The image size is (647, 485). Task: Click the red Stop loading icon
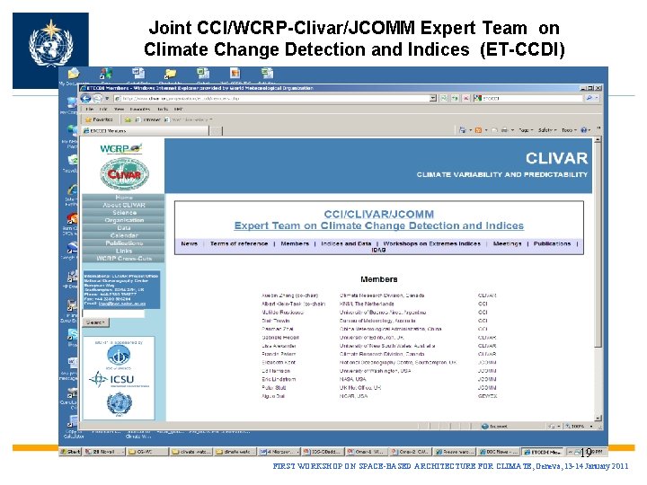tap(465, 98)
